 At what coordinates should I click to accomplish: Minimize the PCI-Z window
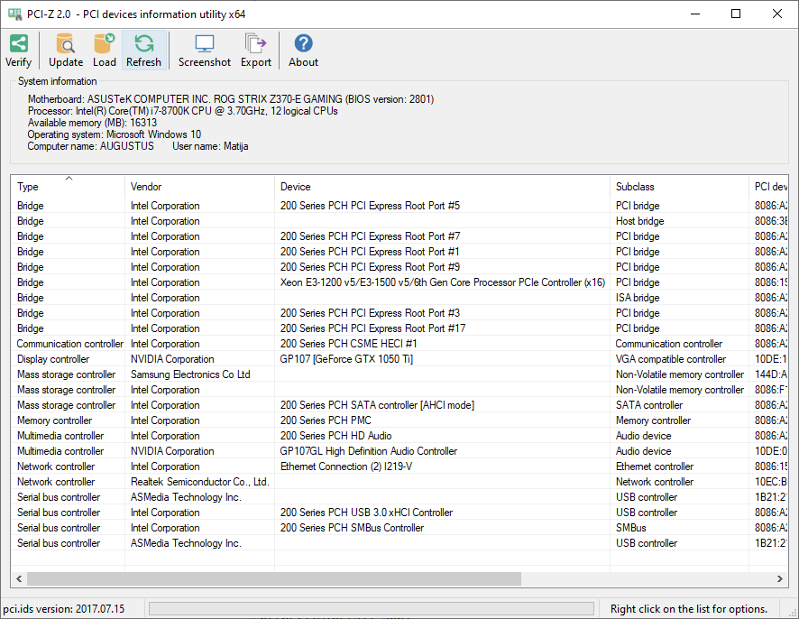695,14
